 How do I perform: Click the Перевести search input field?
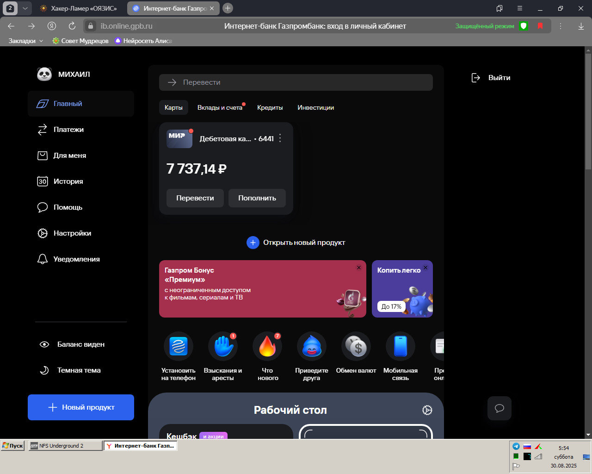tap(296, 82)
